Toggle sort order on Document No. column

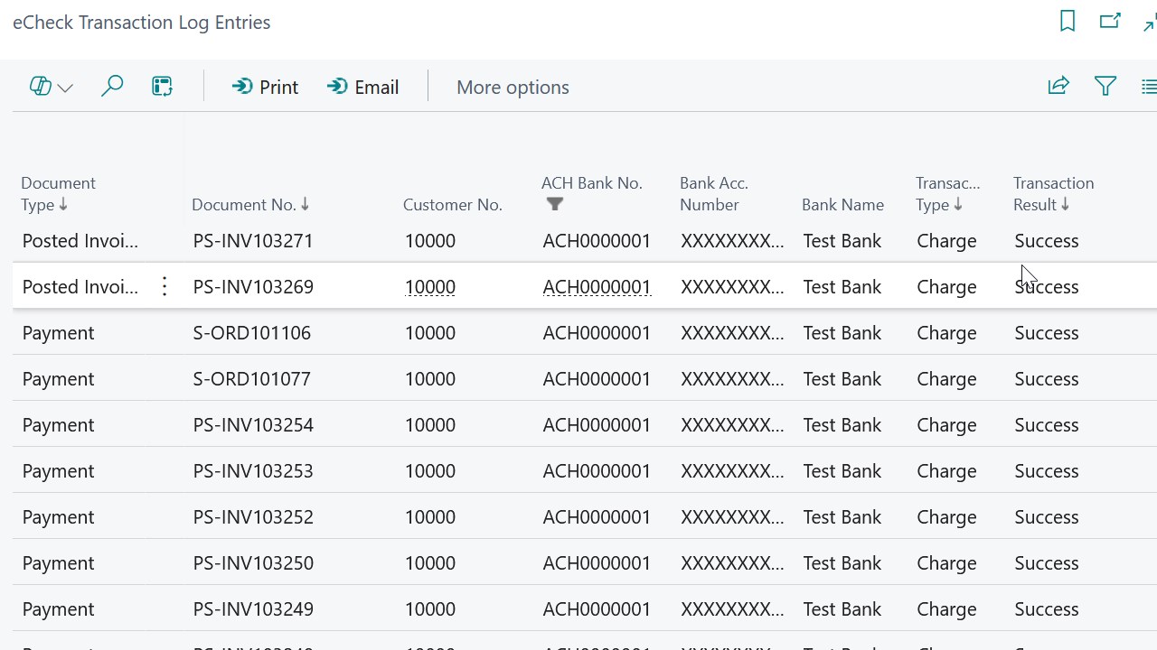tap(307, 204)
